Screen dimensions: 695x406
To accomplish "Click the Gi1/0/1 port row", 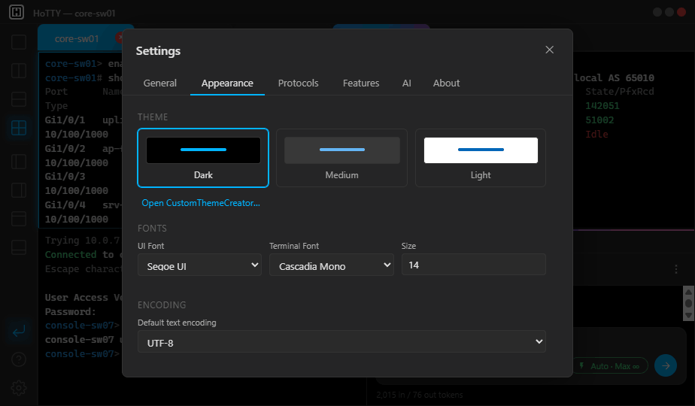I will pos(83,120).
